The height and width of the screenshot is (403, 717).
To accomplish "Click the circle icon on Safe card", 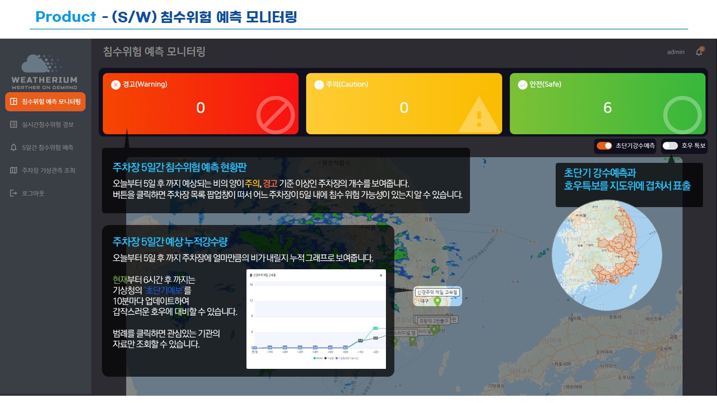I will click(682, 115).
